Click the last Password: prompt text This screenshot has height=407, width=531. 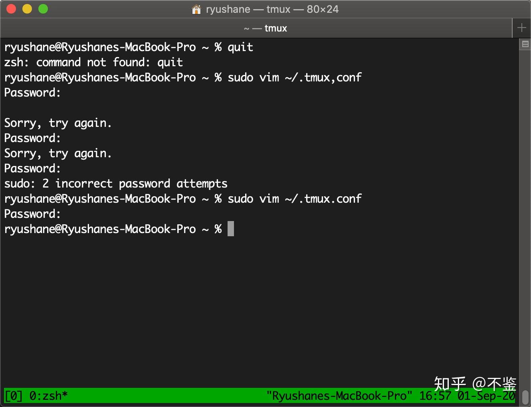[x=32, y=213]
